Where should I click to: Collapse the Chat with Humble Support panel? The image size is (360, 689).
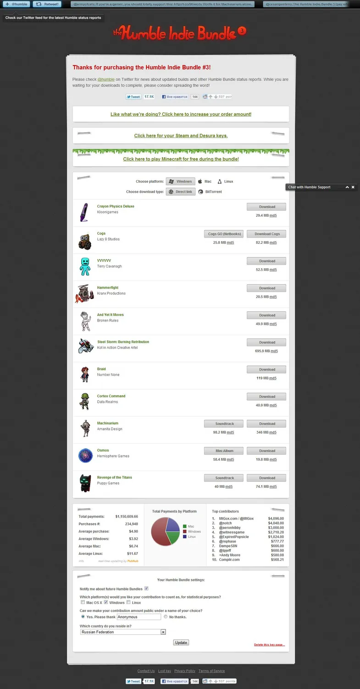(347, 187)
